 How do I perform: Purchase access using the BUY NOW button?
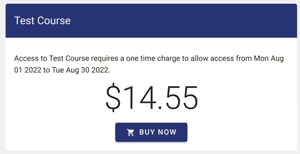tap(151, 132)
